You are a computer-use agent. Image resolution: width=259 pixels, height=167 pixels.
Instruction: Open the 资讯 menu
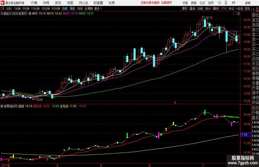tap(58, 3)
